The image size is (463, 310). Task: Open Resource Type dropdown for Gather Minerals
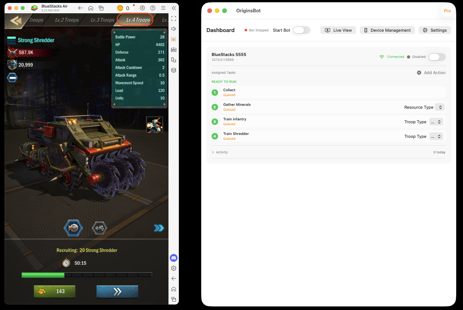click(439, 107)
